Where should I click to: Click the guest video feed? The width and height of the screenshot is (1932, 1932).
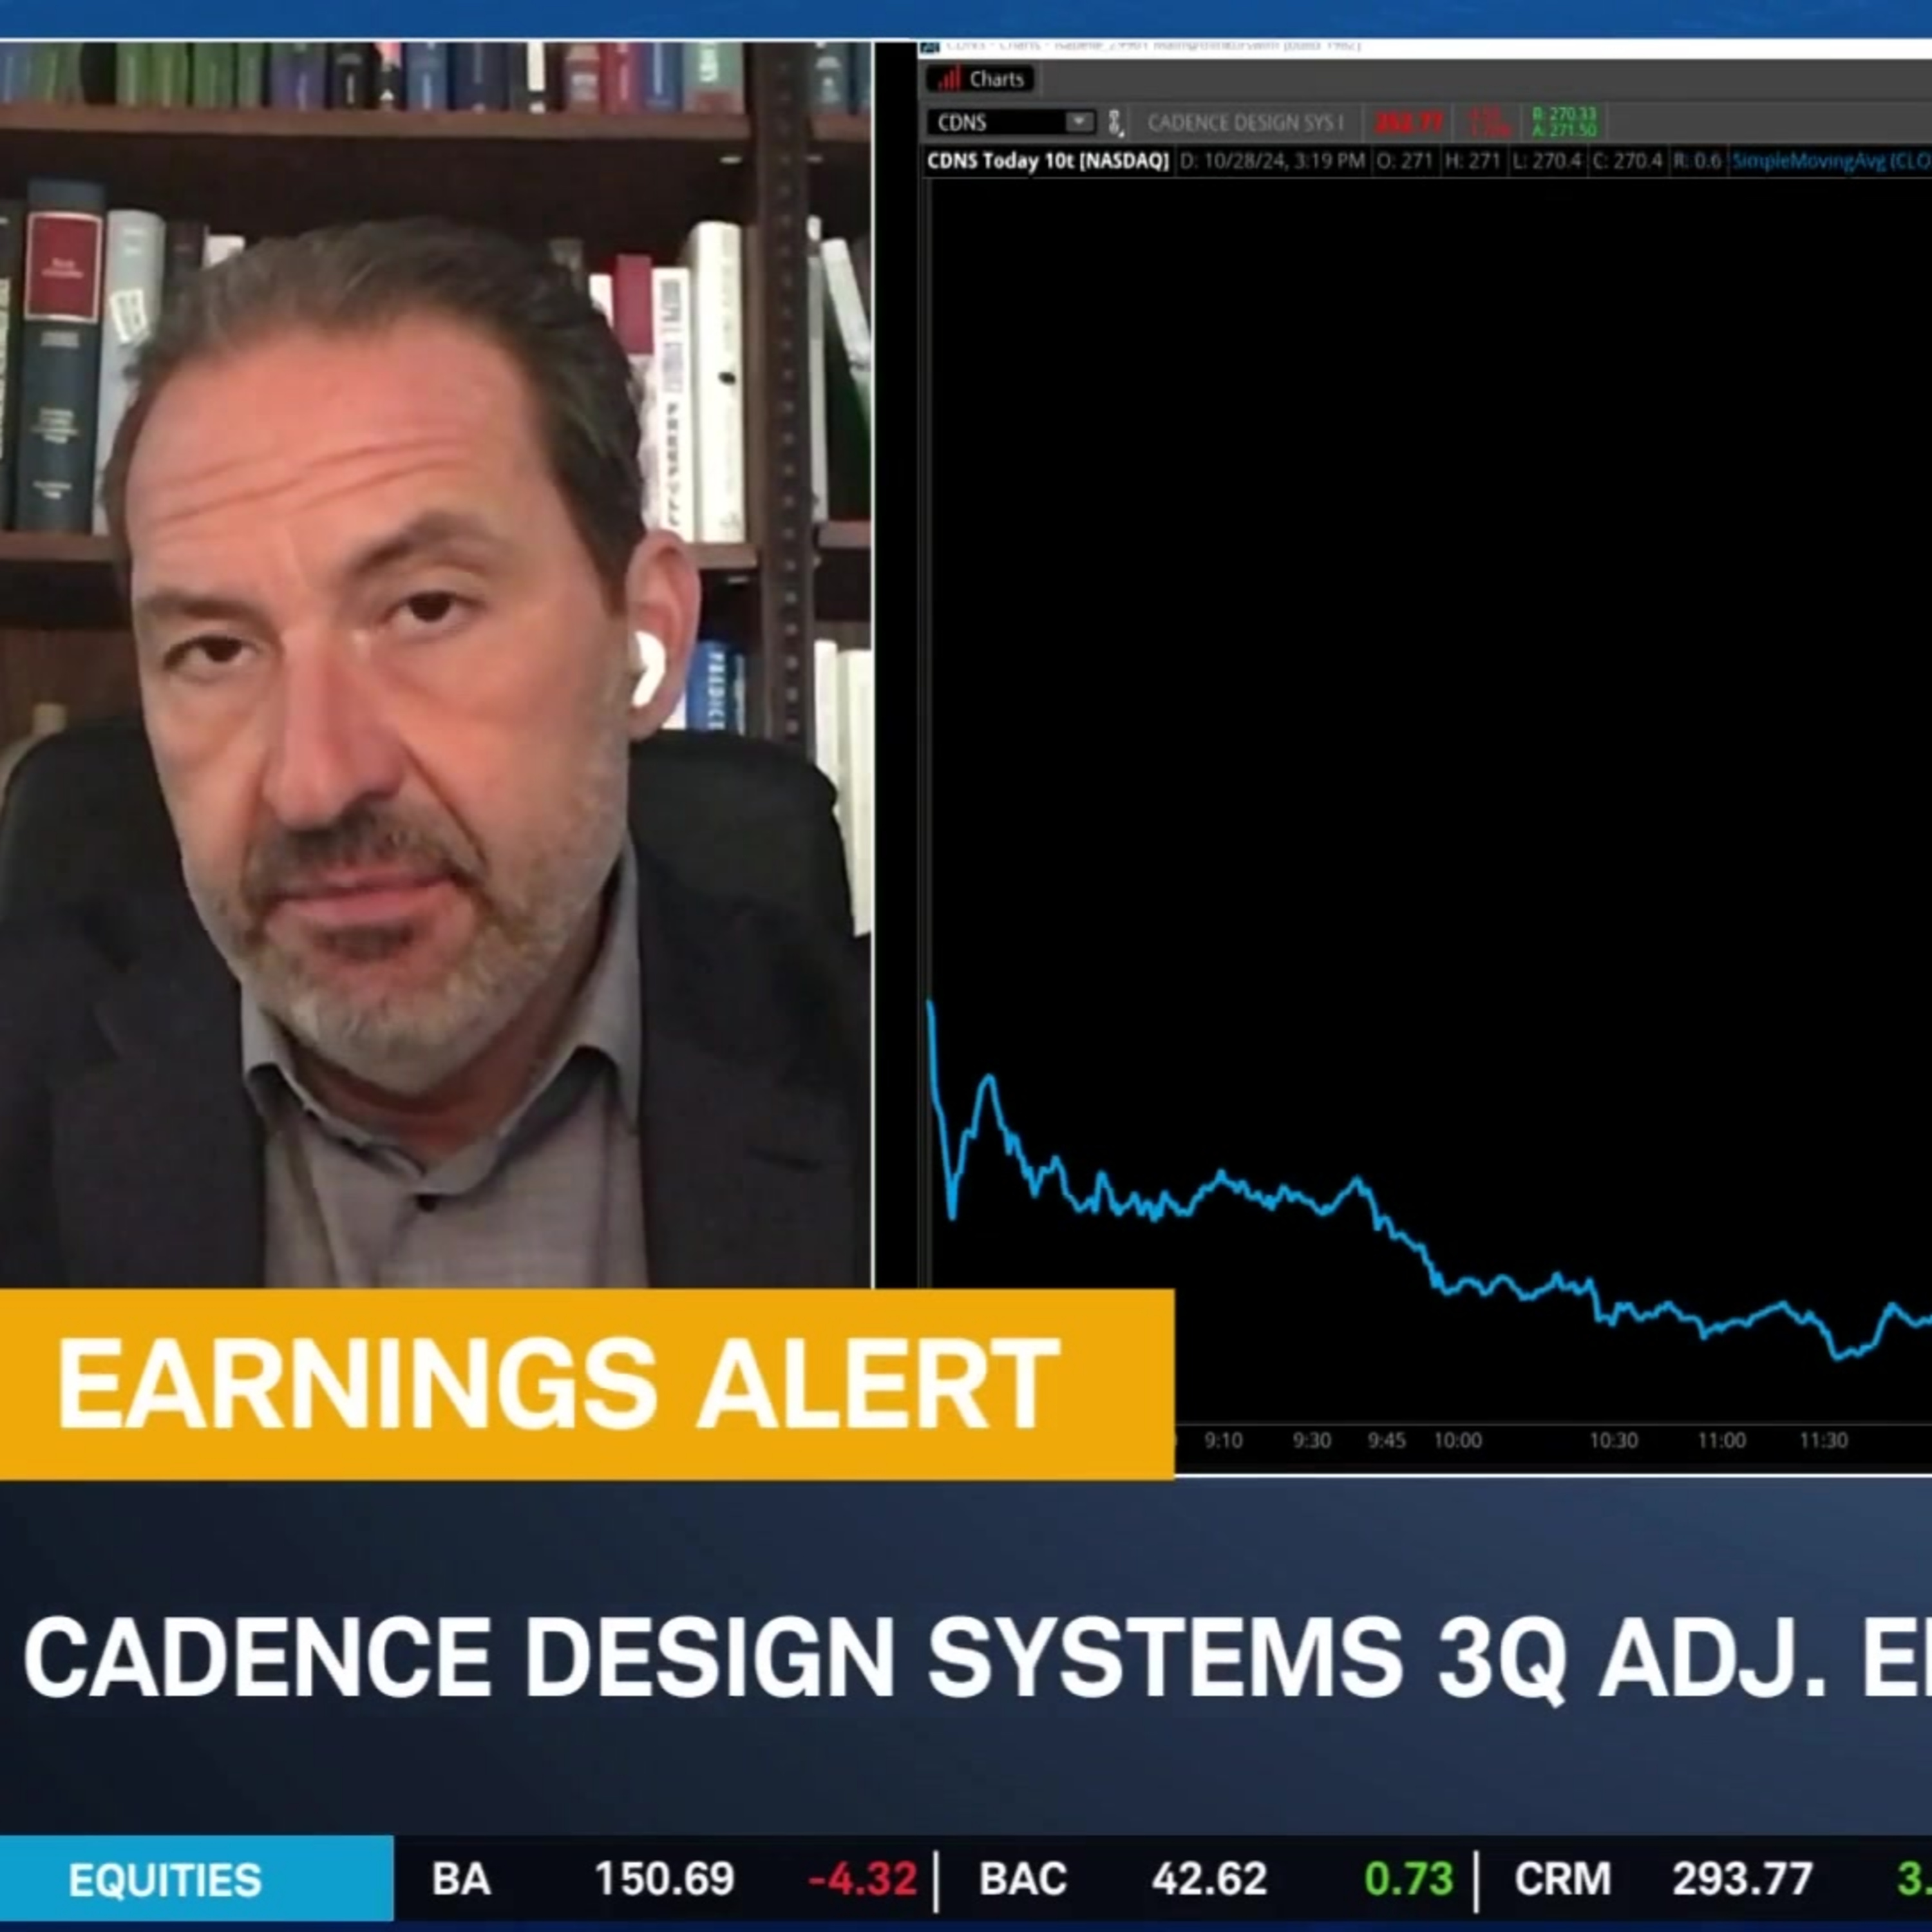pos(436,665)
